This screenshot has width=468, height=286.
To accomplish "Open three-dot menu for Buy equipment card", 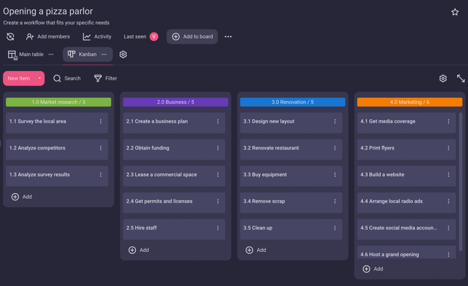I will tap(335, 175).
